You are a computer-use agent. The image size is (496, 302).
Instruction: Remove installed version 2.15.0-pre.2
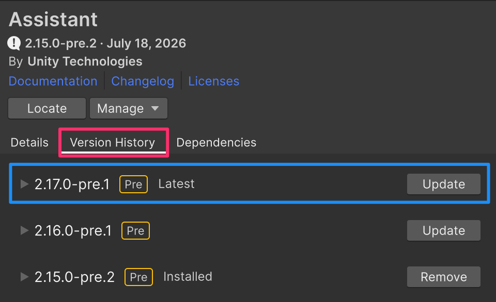[x=444, y=277]
